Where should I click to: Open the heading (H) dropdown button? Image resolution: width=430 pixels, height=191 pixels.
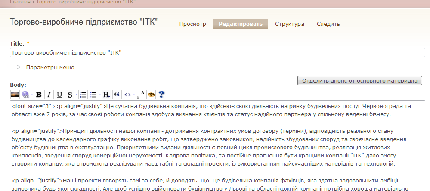[106, 95]
